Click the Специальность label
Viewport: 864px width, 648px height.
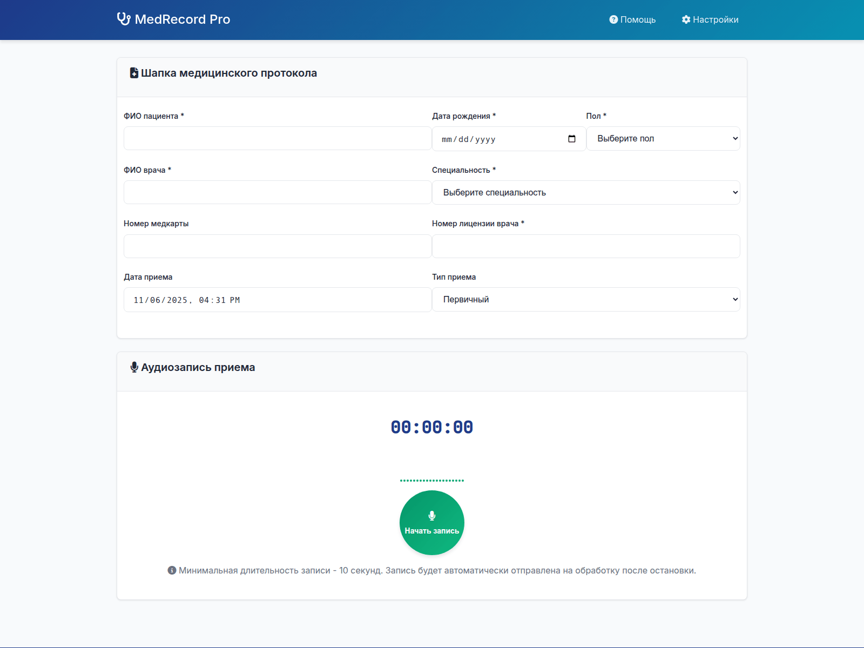point(464,170)
